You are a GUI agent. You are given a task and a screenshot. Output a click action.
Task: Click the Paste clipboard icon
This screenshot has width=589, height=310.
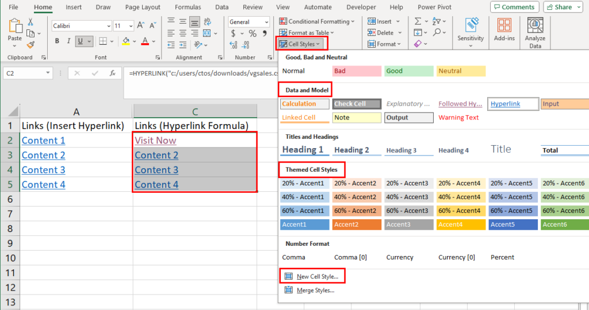tap(14, 26)
